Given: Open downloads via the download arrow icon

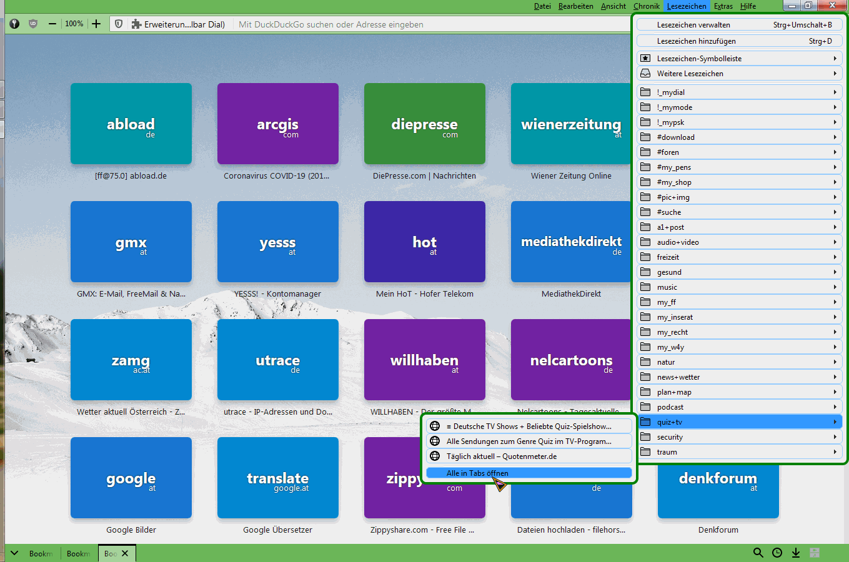Looking at the screenshot, I should [x=796, y=553].
